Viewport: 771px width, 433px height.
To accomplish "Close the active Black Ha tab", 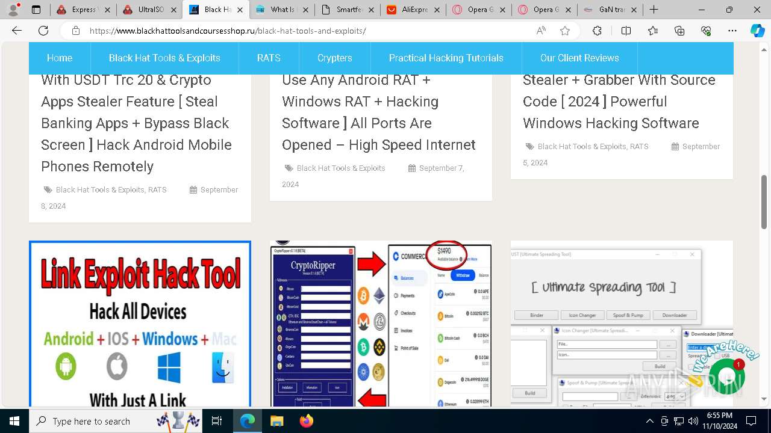I will click(x=240, y=10).
